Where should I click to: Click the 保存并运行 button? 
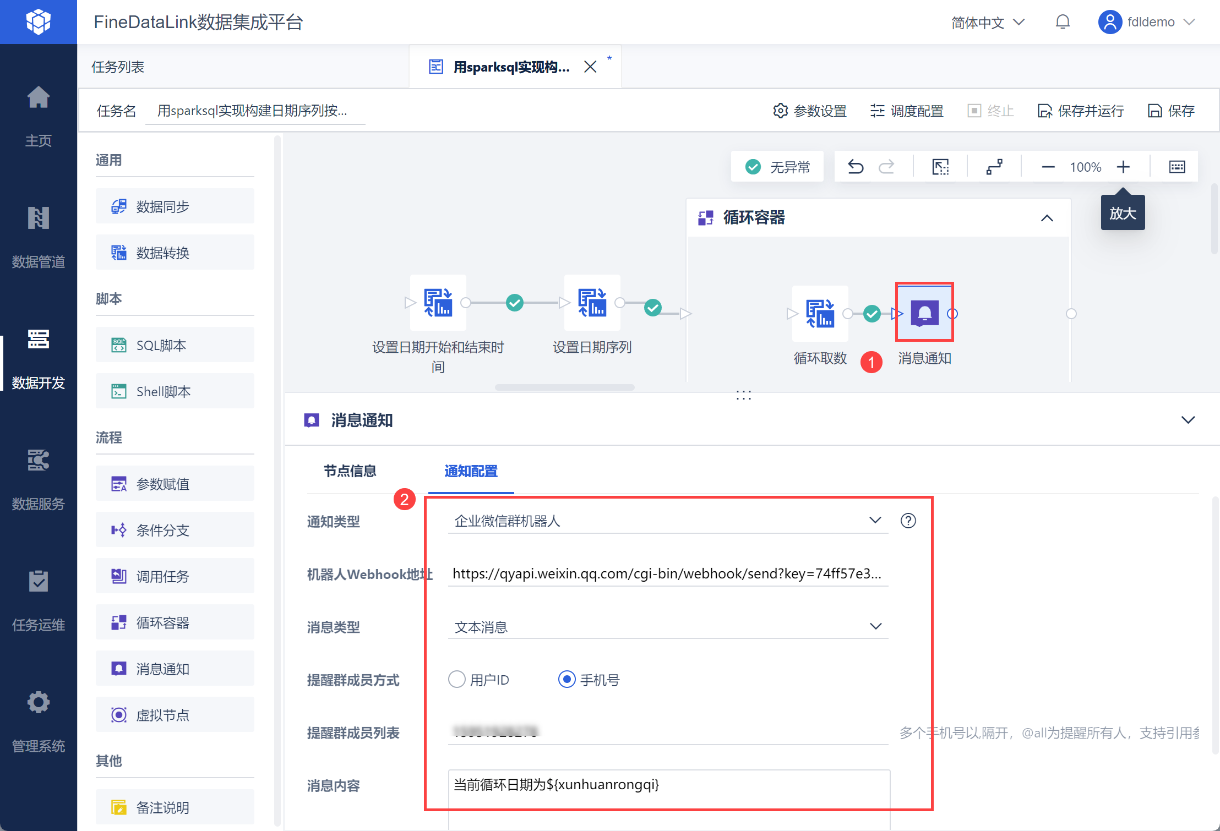tap(1081, 111)
